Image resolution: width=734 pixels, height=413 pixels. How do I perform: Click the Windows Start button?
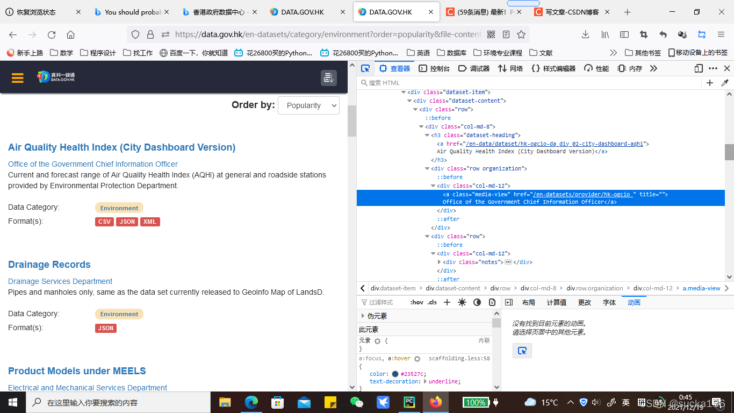coord(13,402)
